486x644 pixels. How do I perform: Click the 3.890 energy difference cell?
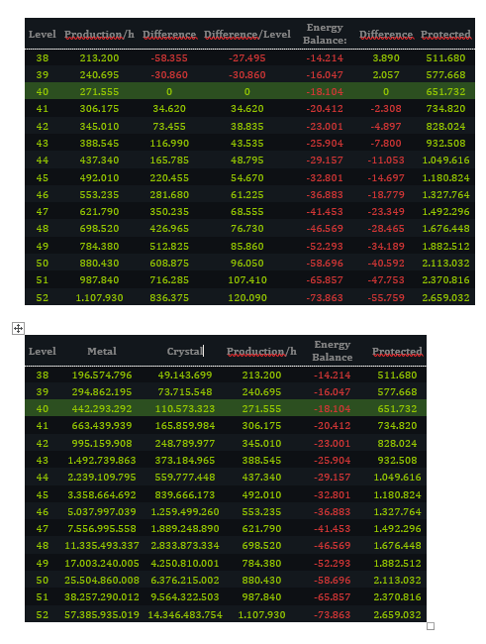point(386,57)
